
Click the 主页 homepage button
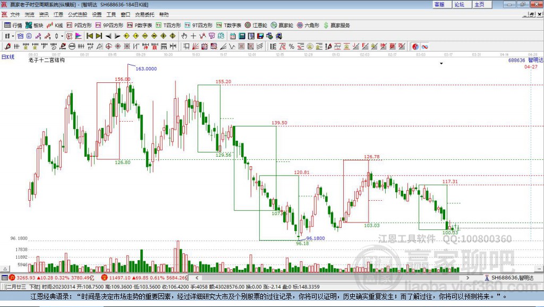pyautogui.click(x=482, y=4)
